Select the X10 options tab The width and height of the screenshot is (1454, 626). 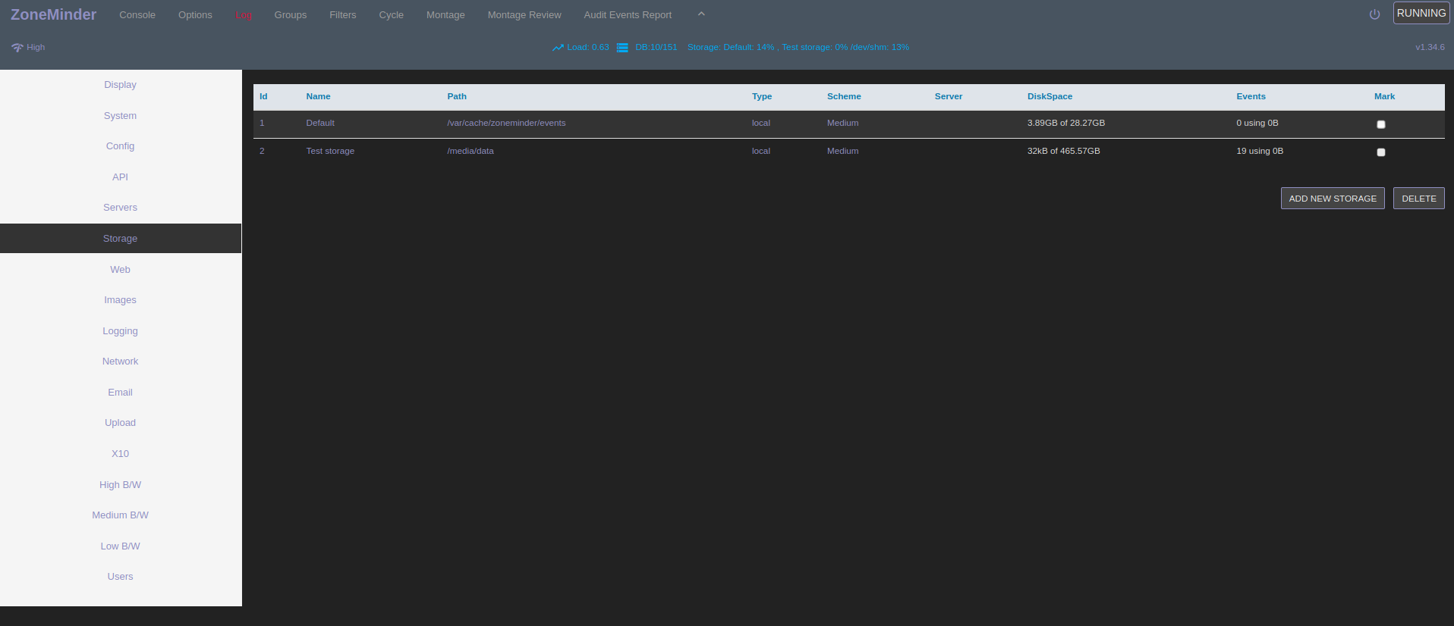[x=121, y=454]
